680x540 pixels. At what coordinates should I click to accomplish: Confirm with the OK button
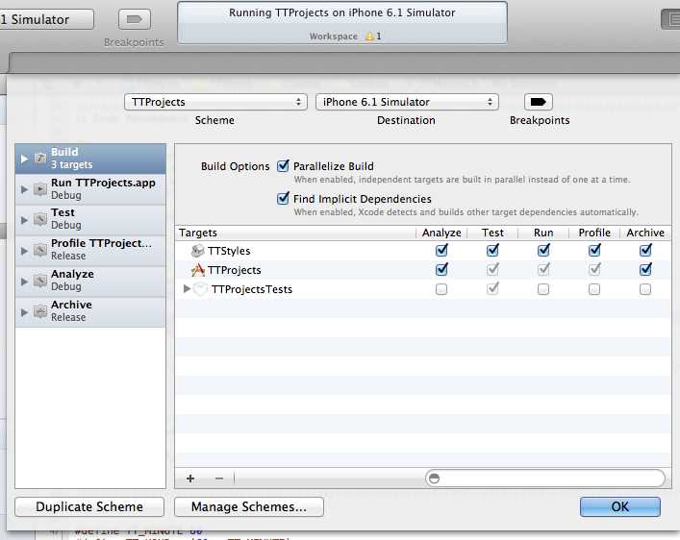(x=620, y=506)
